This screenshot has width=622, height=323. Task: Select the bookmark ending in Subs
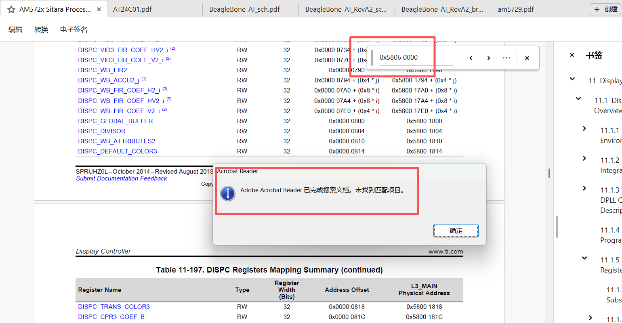tap(614, 295)
